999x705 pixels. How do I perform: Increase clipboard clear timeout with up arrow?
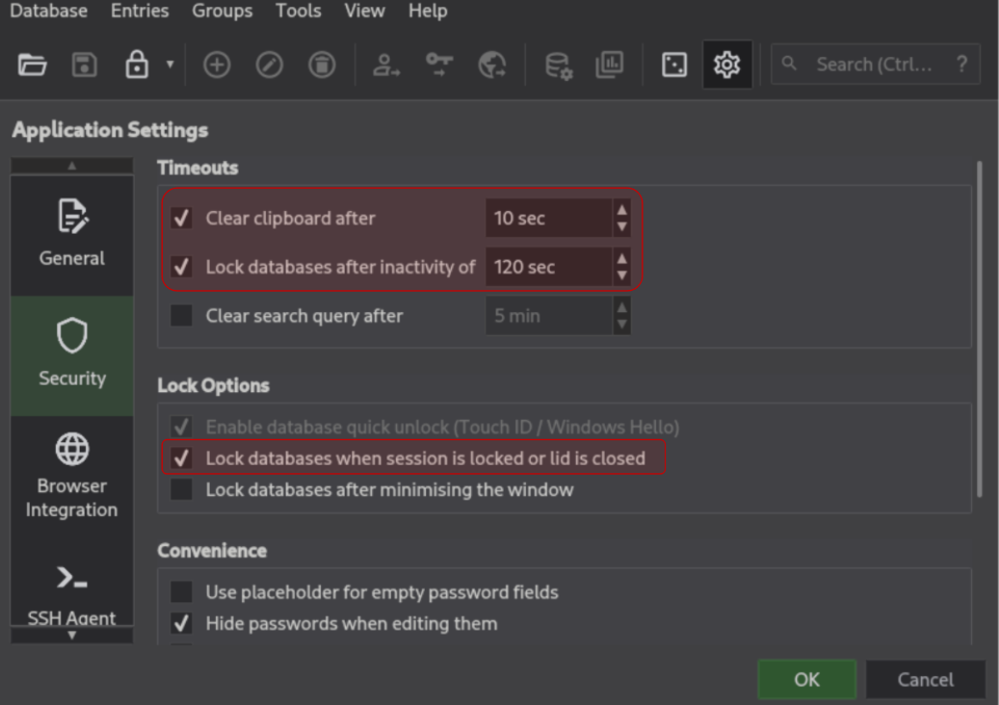[x=621, y=210]
